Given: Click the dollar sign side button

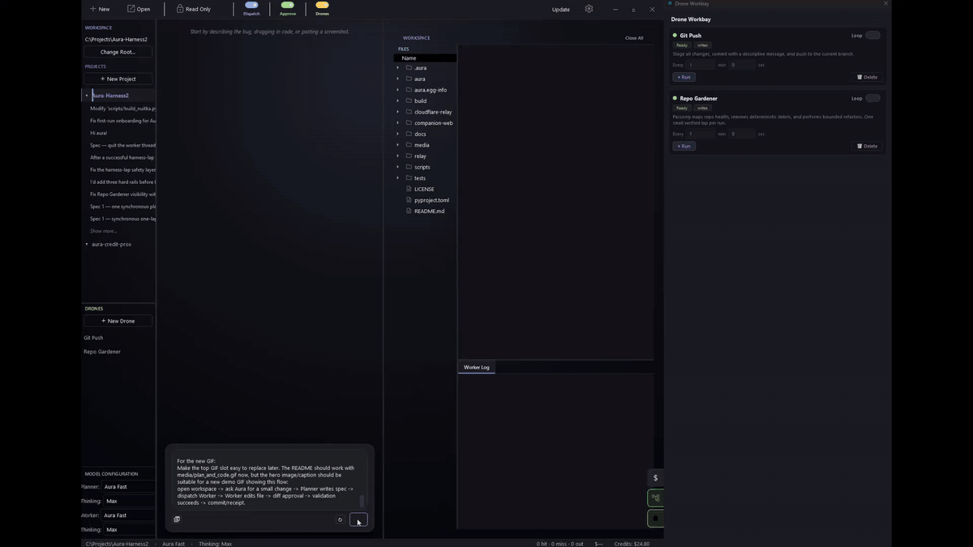Looking at the screenshot, I should (655, 477).
